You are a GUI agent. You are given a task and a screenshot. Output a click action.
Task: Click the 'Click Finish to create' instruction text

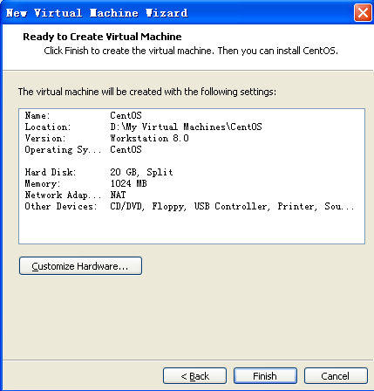point(191,51)
